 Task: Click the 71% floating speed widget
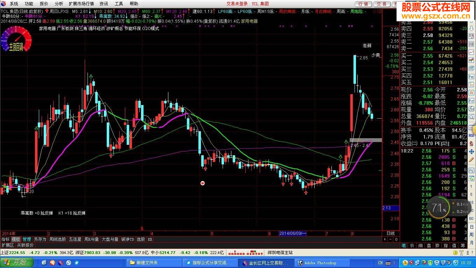click(439, 208)
